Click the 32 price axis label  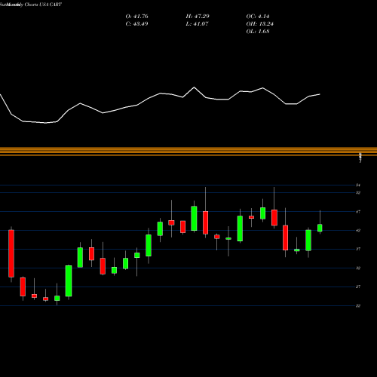pos(358,268)
